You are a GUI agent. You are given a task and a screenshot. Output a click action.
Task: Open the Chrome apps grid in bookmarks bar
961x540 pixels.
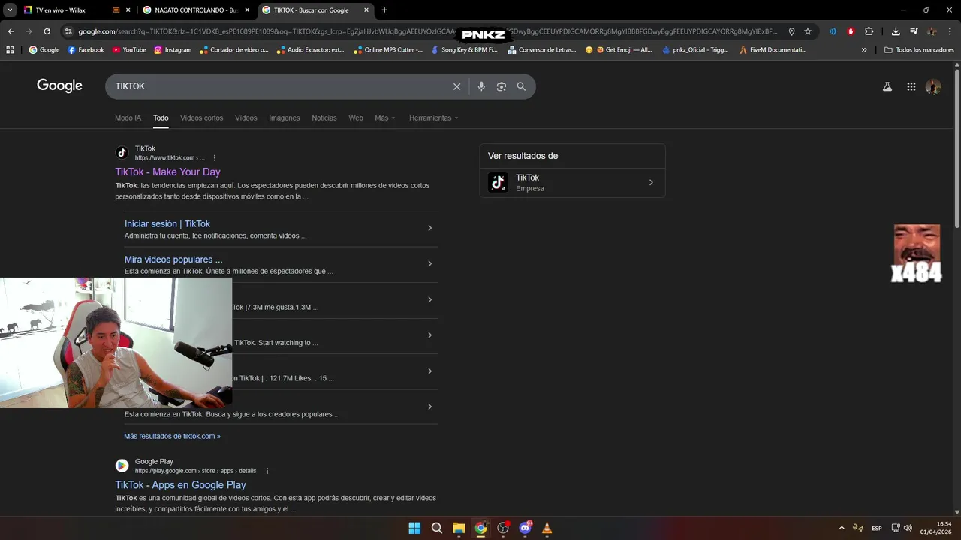10,50
